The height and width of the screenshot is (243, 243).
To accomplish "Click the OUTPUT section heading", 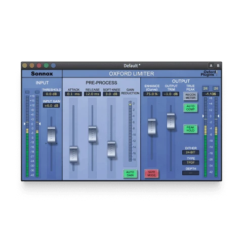I will tap(181, 81).
